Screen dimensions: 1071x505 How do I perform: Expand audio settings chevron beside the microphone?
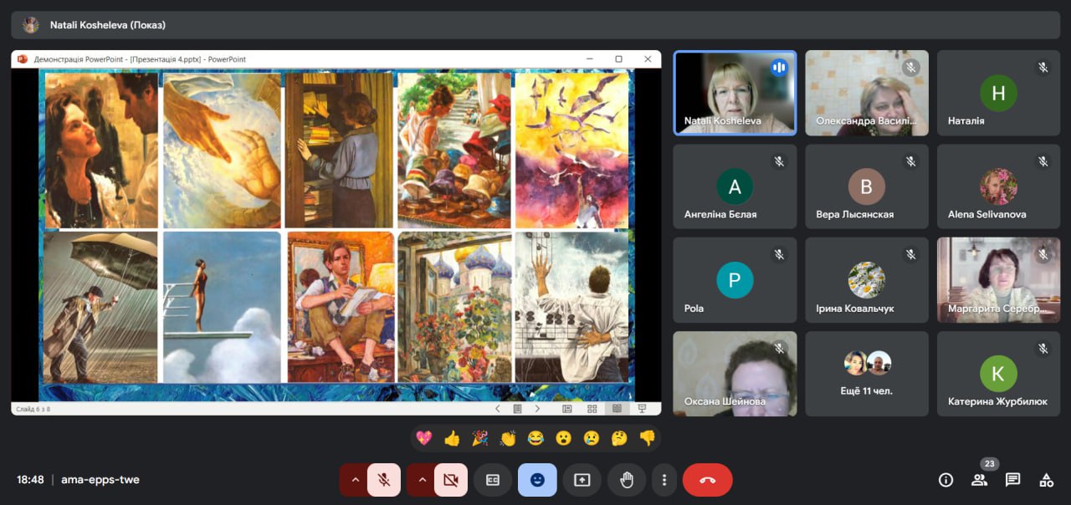(x=355, y=480)
